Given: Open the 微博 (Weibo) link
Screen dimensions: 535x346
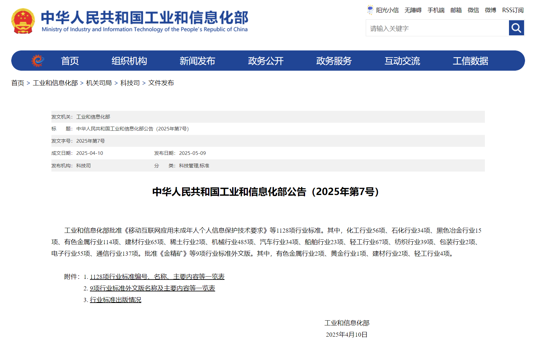Looking at the screenshot, I should tap(490, 10).
